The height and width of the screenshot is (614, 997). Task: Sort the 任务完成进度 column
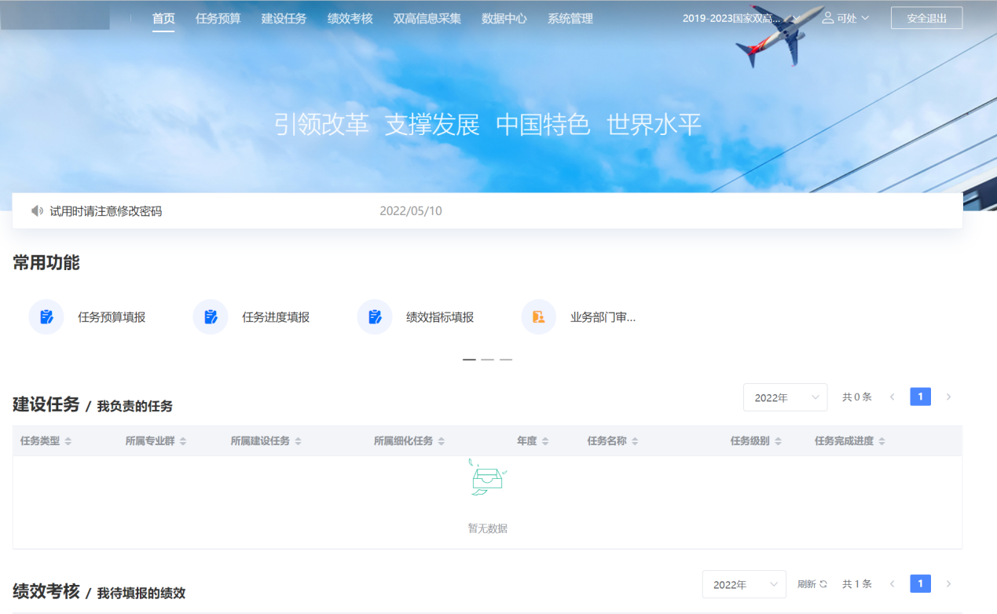882,441
